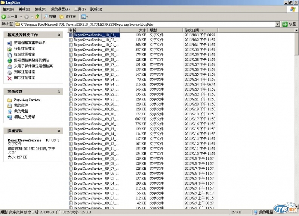
Task: Sort by 名稱 column header
Action: tap(94, 30)
